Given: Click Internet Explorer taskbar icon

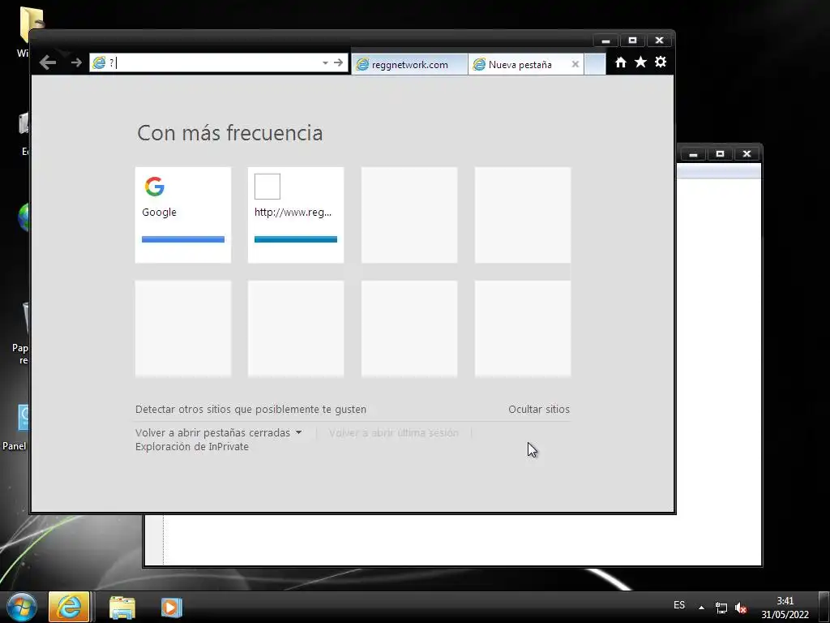Looking at the screenshot, I should pyautogui.click(x=69, y=607).
